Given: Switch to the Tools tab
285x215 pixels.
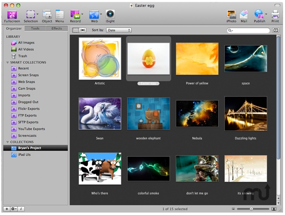Looking at the screenshot, I should tap(35, 28).
